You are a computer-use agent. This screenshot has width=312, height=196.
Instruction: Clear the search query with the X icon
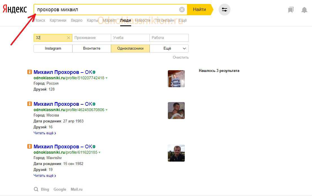pyautogui.click(x=182, y=10)
